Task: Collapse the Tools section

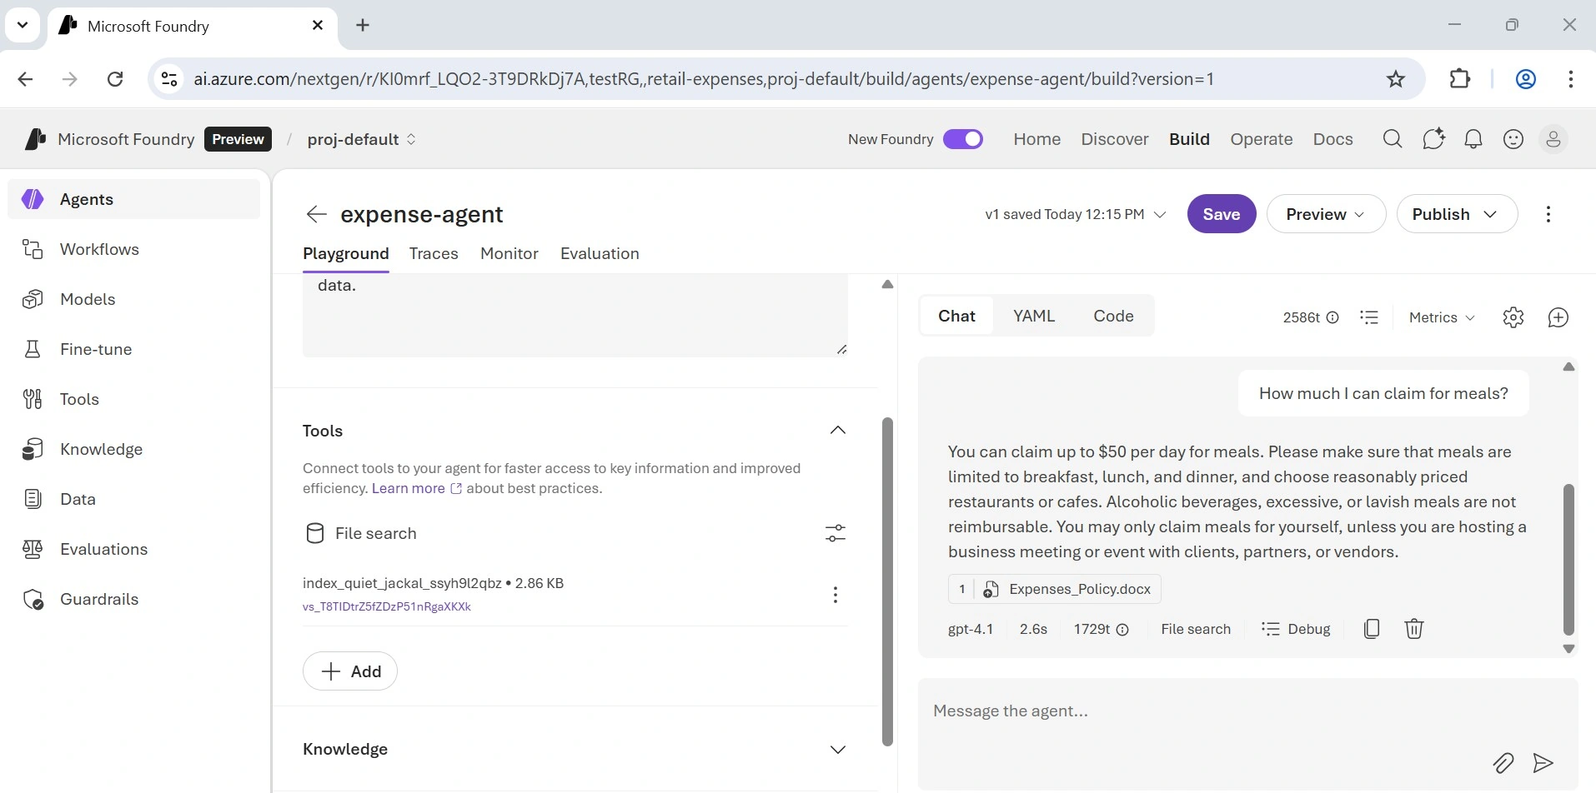Action: (x=838, y=431)
